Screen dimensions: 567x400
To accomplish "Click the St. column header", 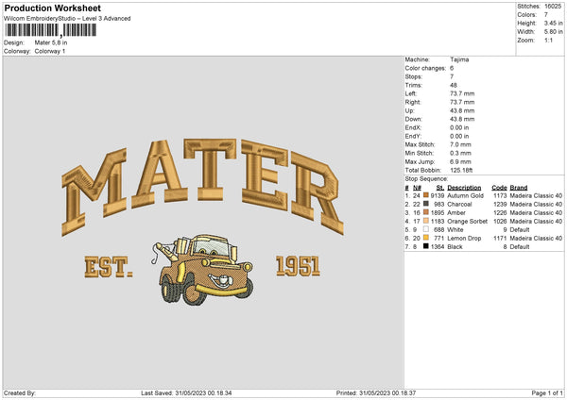I will point(439,188).
